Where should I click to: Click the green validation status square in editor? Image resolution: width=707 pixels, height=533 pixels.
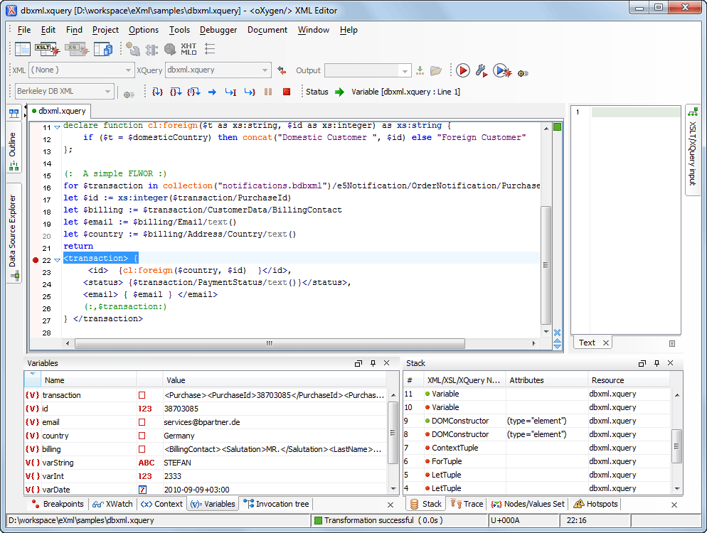pos(558,127)
